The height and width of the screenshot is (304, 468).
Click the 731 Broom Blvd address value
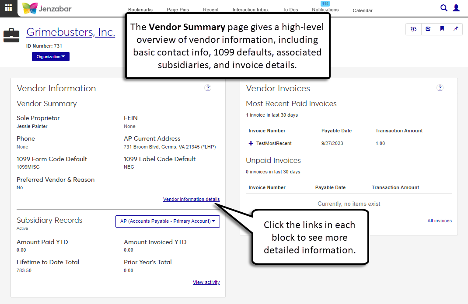[170, 147]
